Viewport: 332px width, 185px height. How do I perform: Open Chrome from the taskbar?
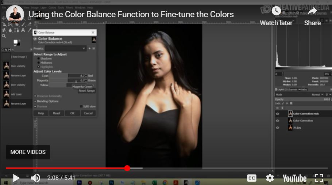point(165,183)
